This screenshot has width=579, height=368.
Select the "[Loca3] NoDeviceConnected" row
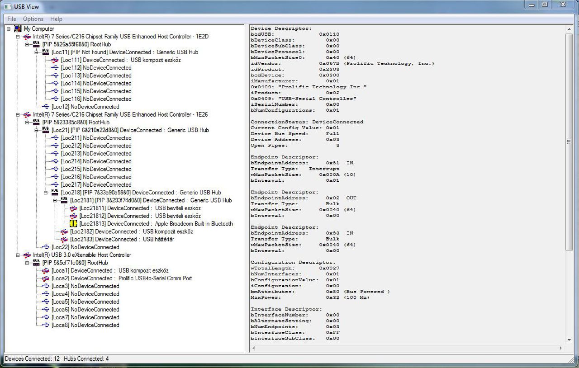point(85,286)
